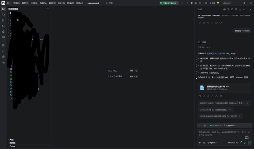The image size is (254, 149).
Task: Toggle the bottom panel layout in the title bar
Action: pos(196,3)
